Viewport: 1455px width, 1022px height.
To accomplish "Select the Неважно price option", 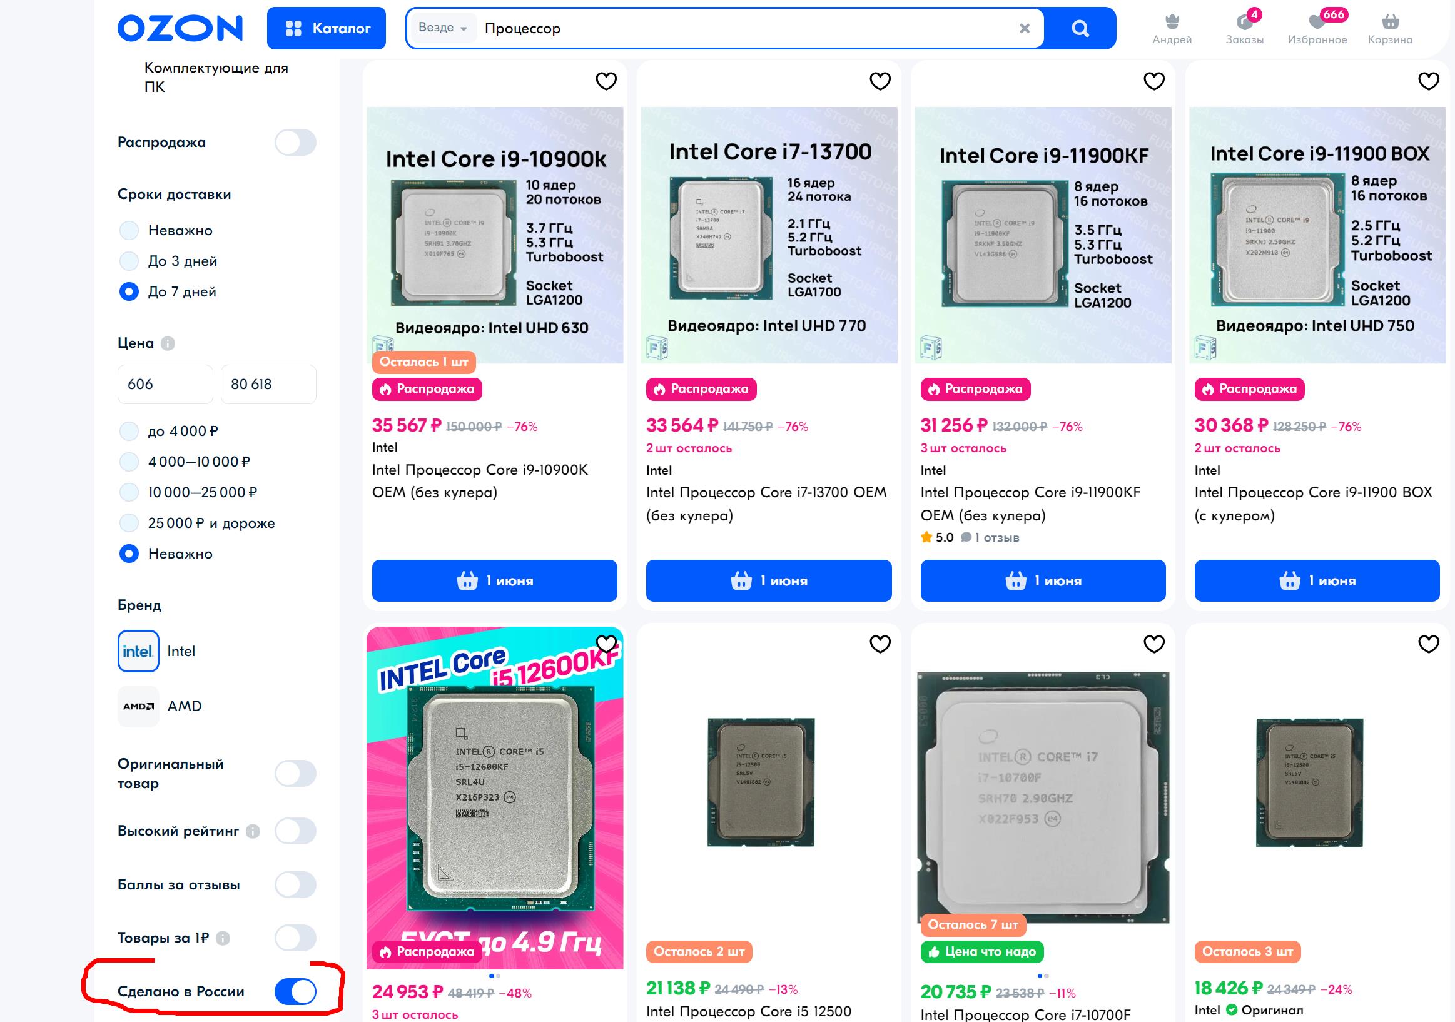I will (x=129, y=554).
